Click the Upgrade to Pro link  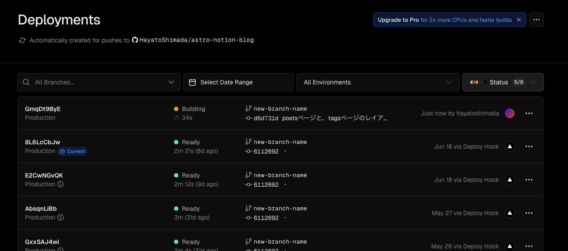pyautogui.click(x=398, y=20)
